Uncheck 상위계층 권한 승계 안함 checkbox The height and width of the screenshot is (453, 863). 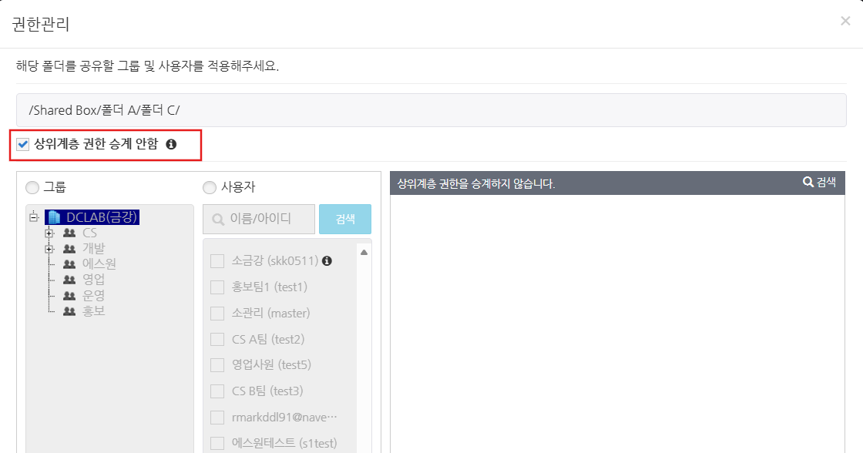click(22, 144)
